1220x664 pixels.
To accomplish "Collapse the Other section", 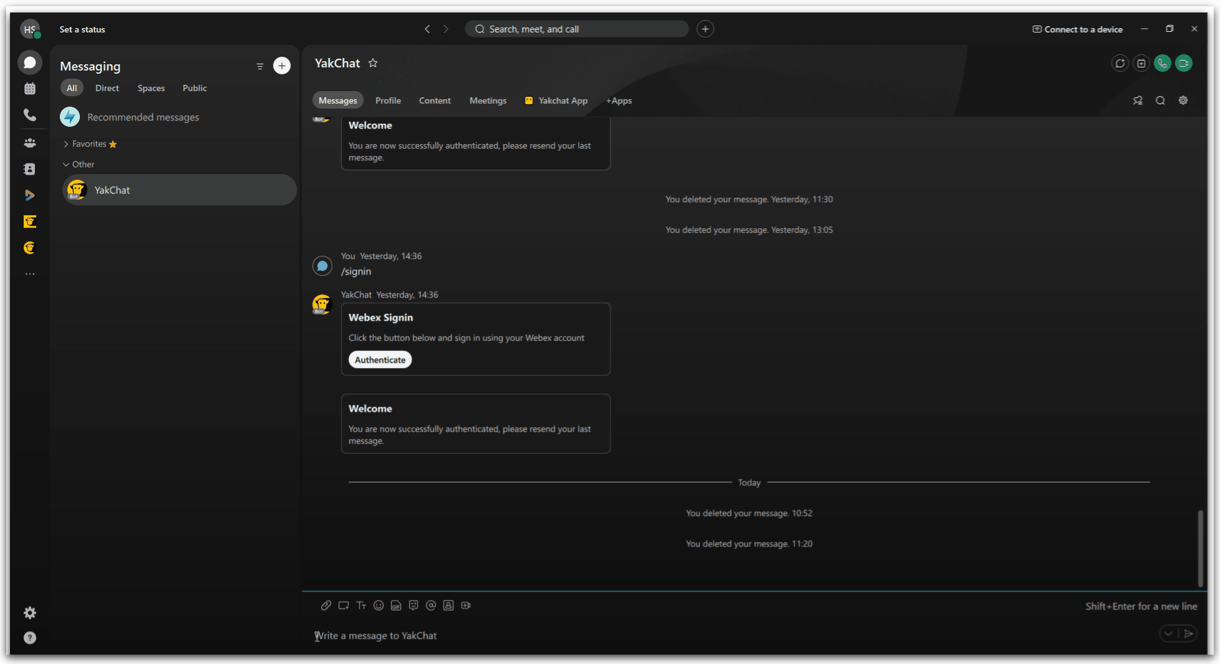I will [79, 164].
